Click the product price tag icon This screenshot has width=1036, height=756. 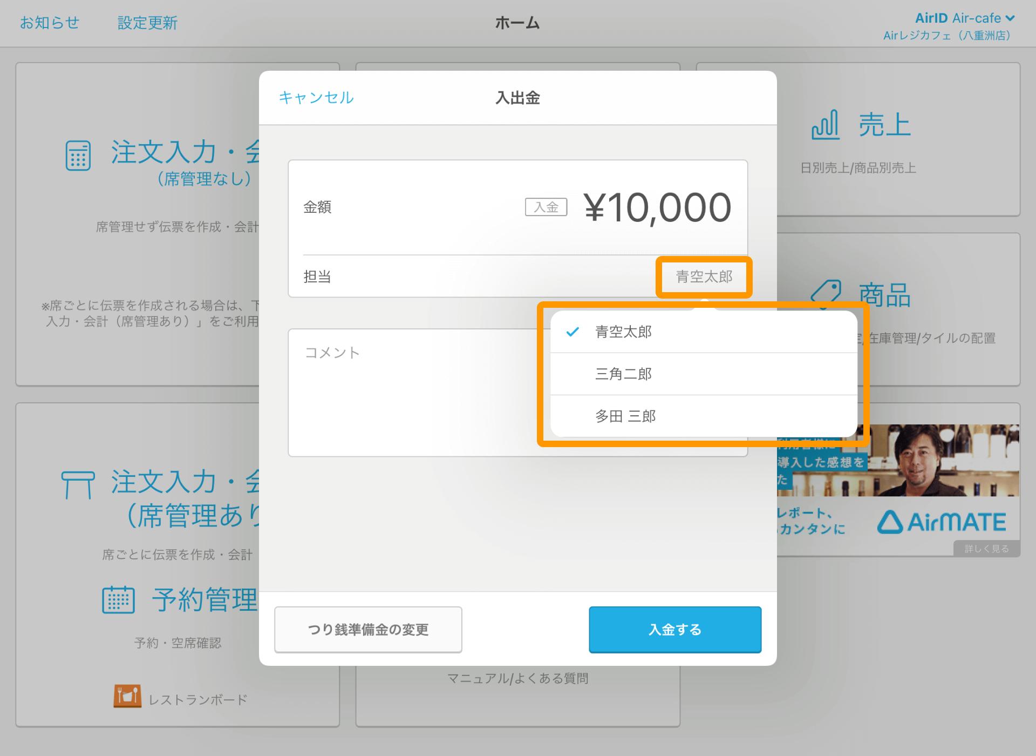click(827, 292)
